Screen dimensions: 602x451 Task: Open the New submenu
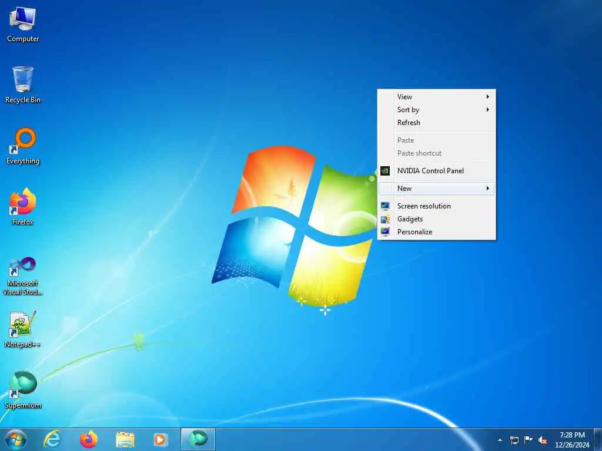click(437, 189)
